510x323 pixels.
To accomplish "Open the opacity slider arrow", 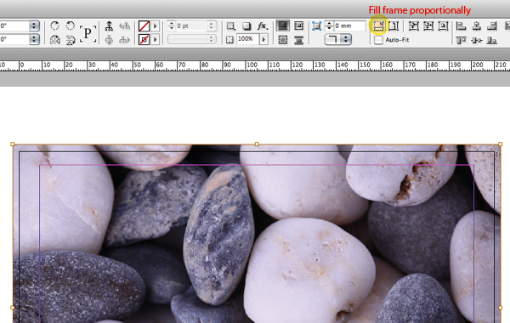I will (263, 39).
